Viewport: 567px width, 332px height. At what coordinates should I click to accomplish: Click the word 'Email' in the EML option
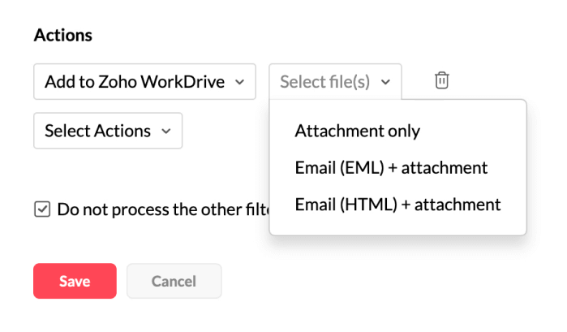click(313, 167)
